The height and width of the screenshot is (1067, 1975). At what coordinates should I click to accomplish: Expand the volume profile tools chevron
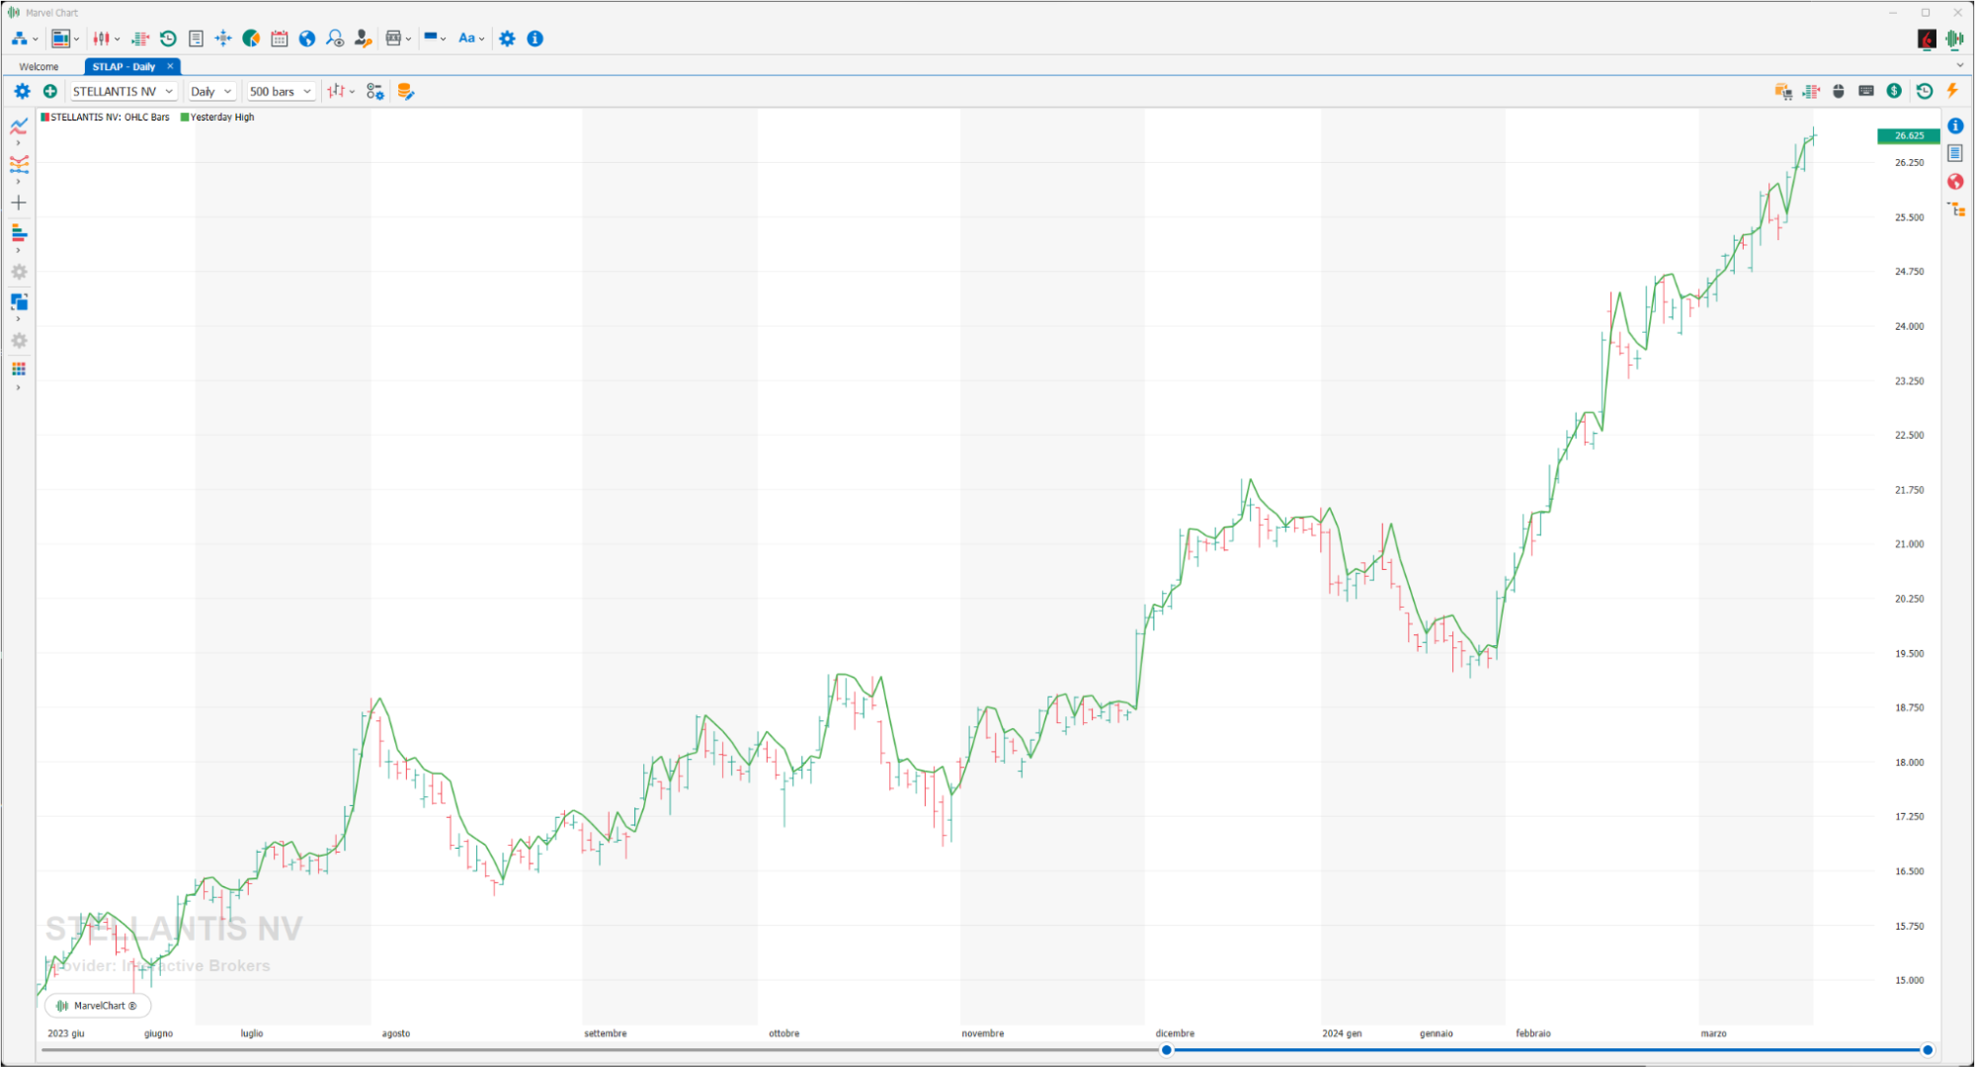click(x=18, y=251)
